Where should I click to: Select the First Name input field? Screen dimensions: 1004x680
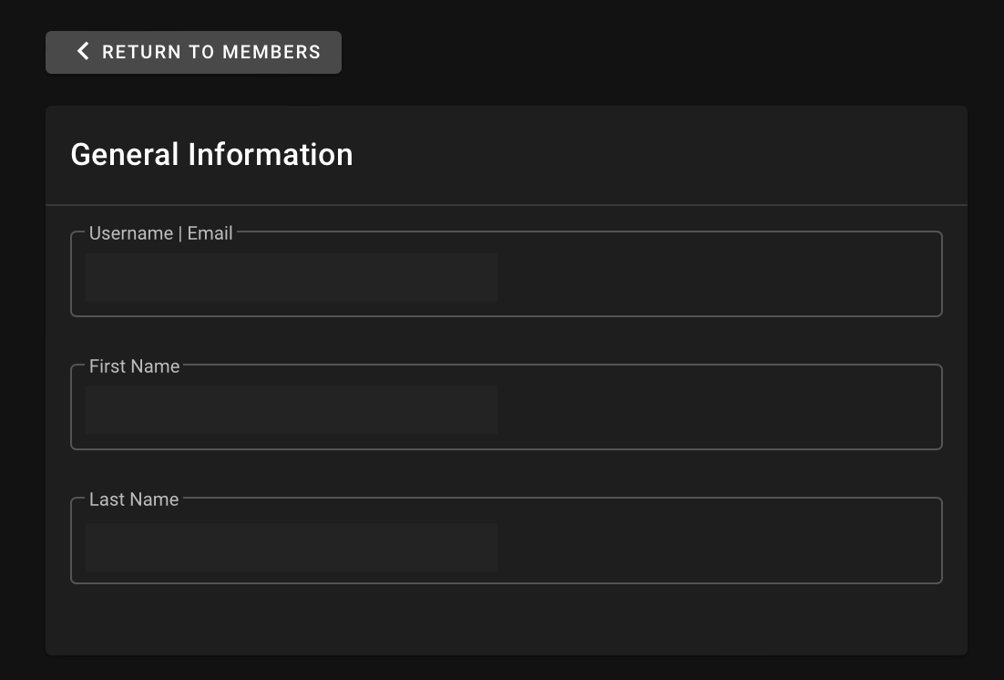[x=506, y=407]
